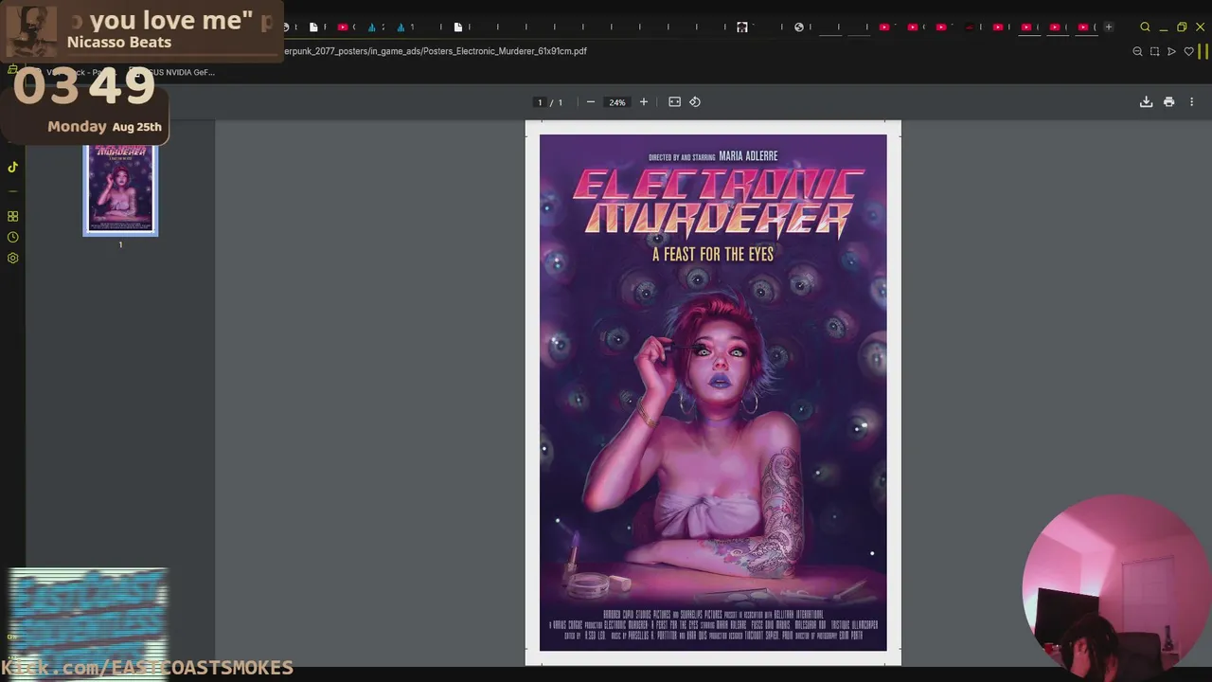This screenshot has width=1212, height=682.
Task: Select the page 1 thumbnail in sidebar
Action: (x=120, y=189)
